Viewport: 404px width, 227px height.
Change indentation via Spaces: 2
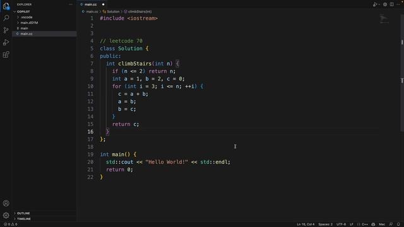coord(325,224)
